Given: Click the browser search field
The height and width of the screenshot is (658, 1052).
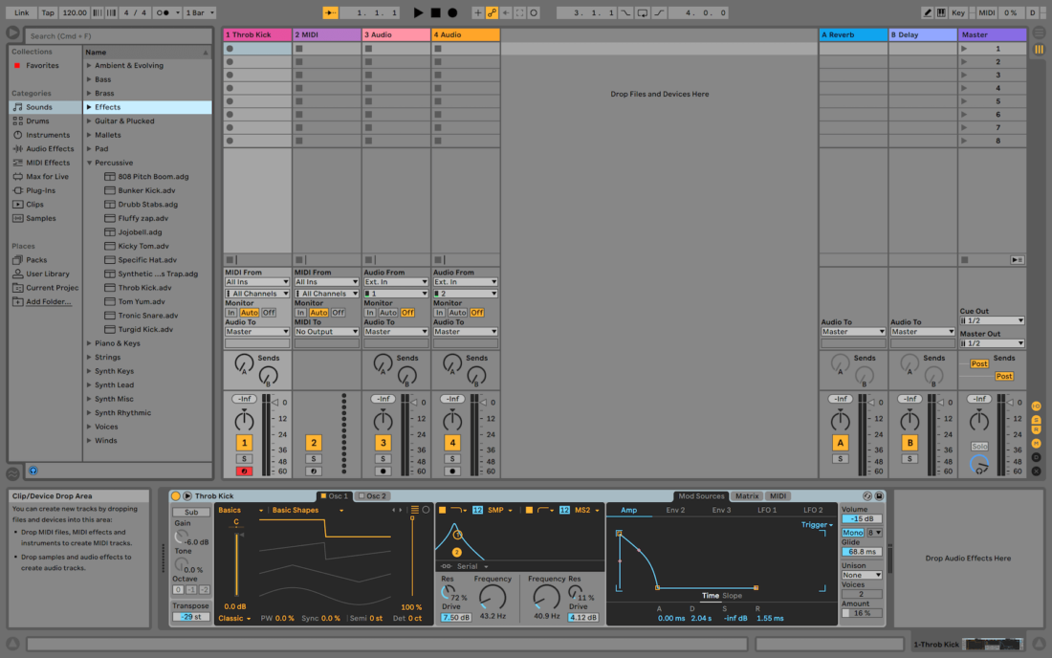Looking at the screenshot, I should tap(118, 36).
